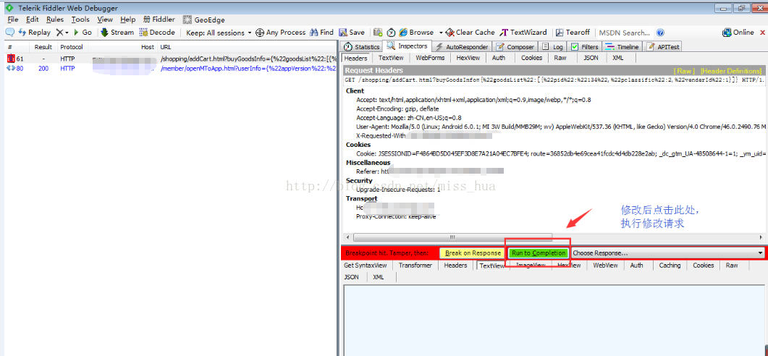The width and height of the screenshot is (768, 356).
Task: Save sessions using toolbar Save
Action: pyautogui.click(x=352, y=33)
